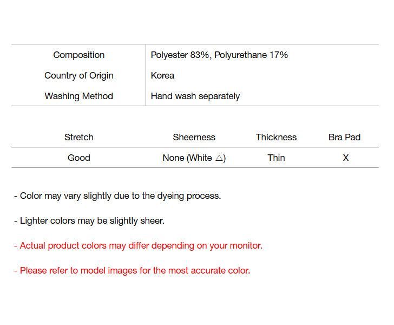
Task: Click the Thickness column header
Action: [x=277, y=138]
